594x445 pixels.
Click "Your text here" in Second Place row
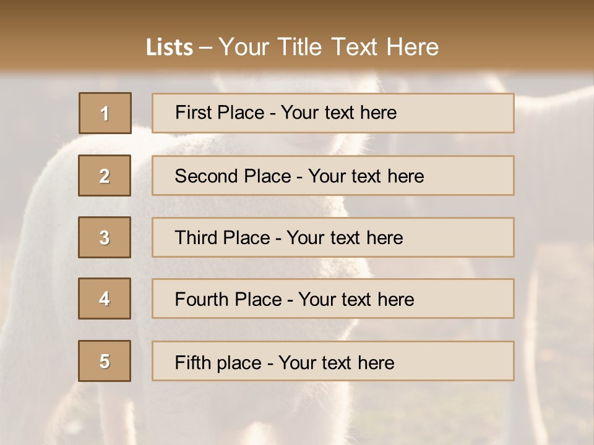pyautogui.click(x=366, y=176)
